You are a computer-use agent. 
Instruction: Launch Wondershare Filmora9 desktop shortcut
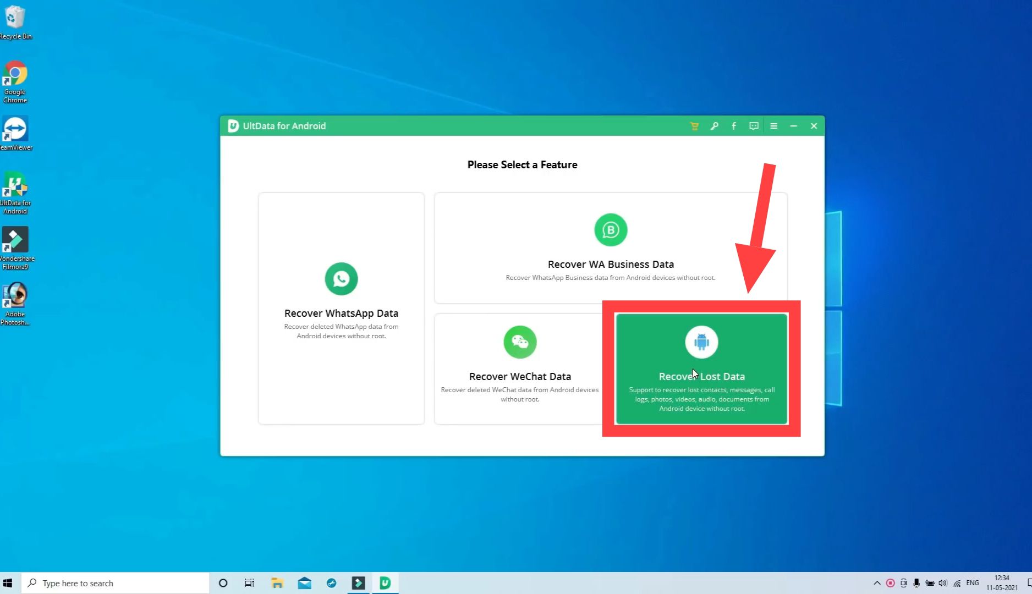15,248
